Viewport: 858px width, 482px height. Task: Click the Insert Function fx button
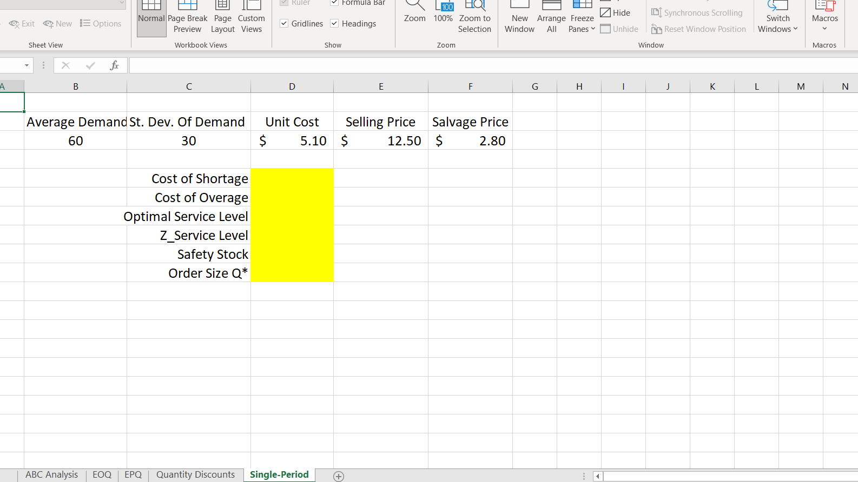click(x=114, y=65)
